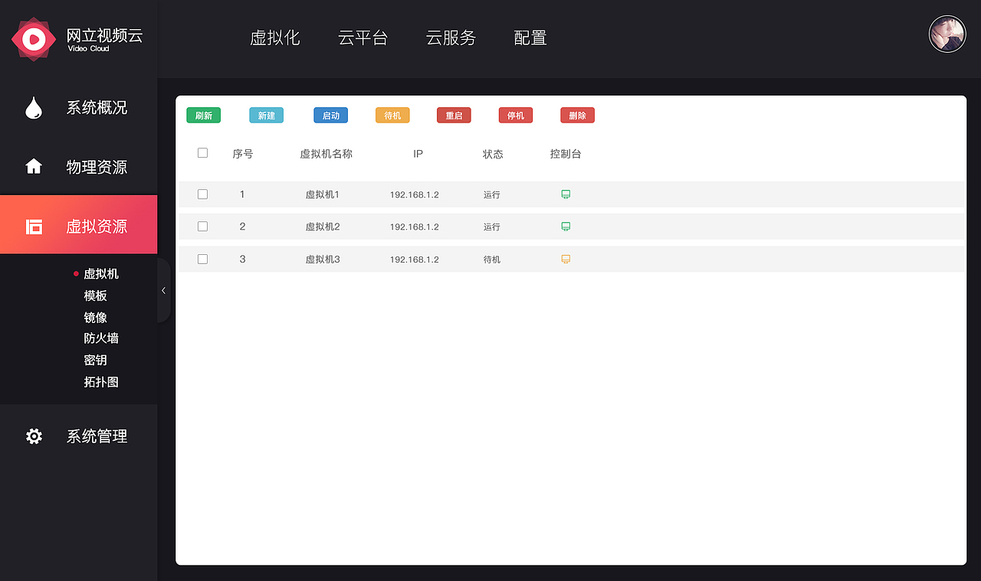Open the 虚拟化 top menu

(x=274, y=38)
